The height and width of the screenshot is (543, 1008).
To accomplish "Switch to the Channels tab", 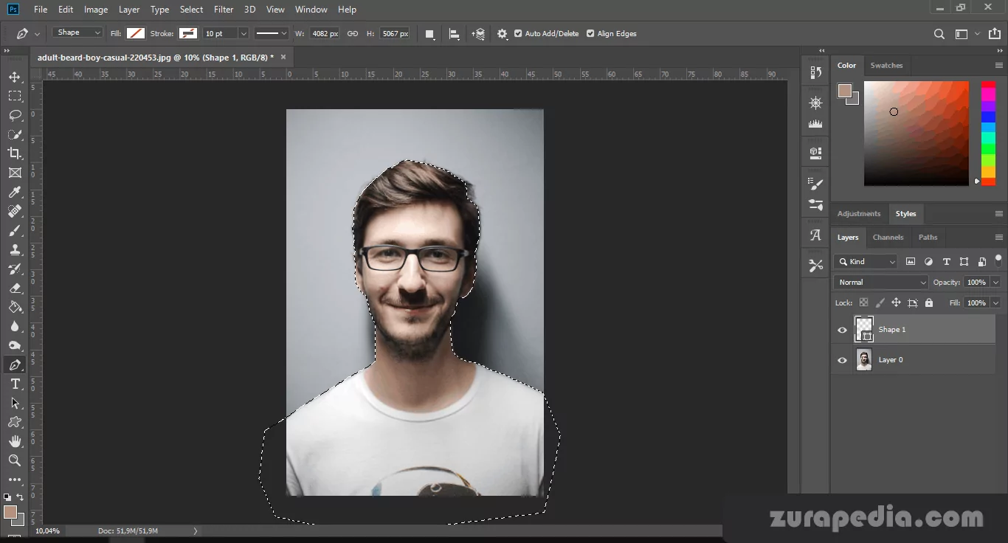I will 888,238.
